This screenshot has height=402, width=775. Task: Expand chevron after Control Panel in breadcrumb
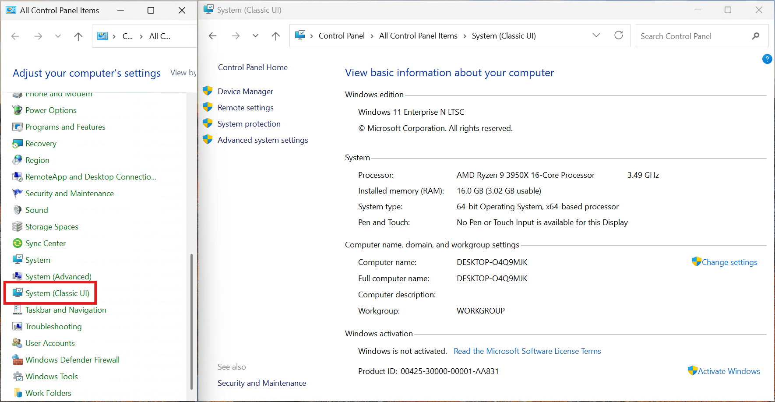[372, 36]
